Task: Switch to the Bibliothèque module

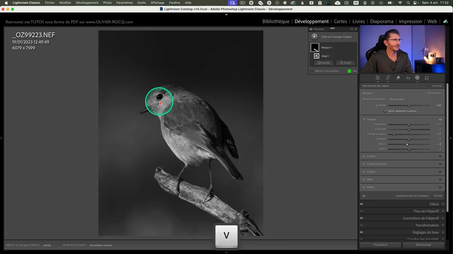Action: coord(276,22)
